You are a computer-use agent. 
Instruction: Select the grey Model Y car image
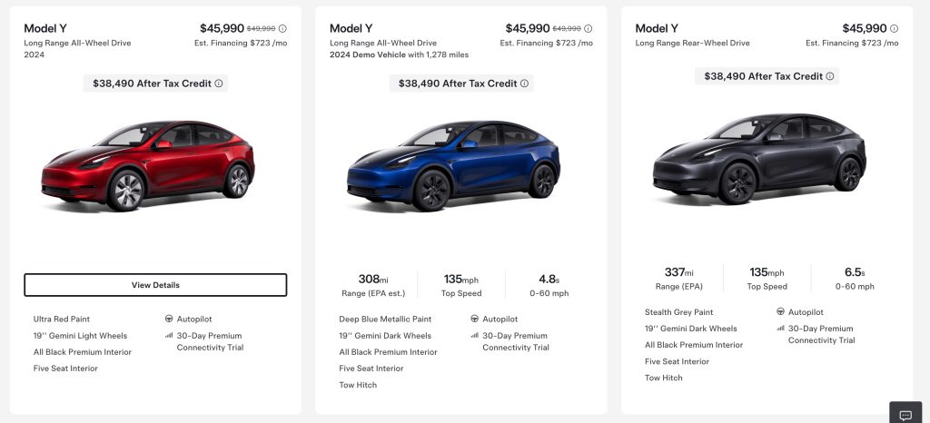[x=758, y=160]
